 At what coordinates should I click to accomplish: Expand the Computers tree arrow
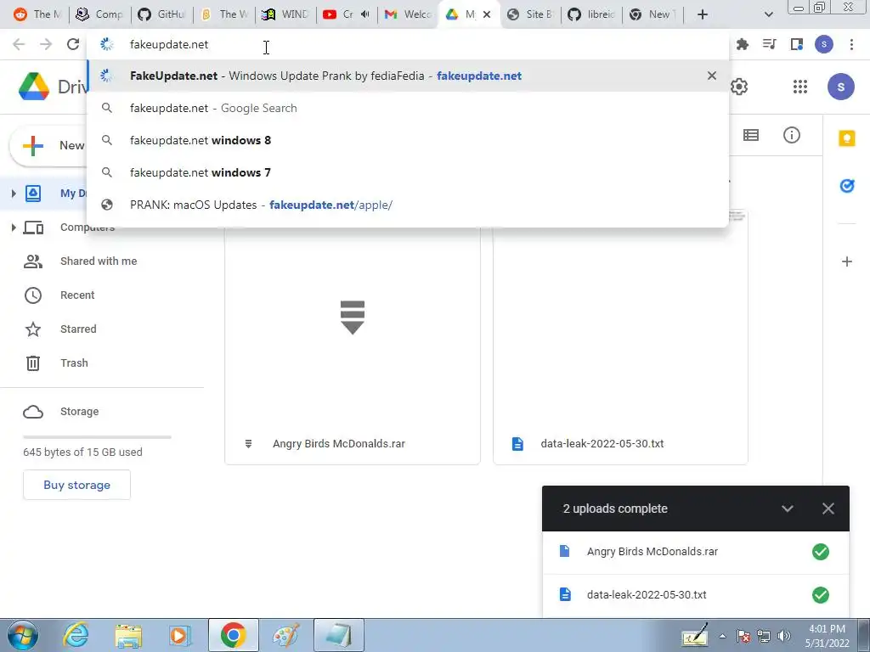click(x=14, y=228)
